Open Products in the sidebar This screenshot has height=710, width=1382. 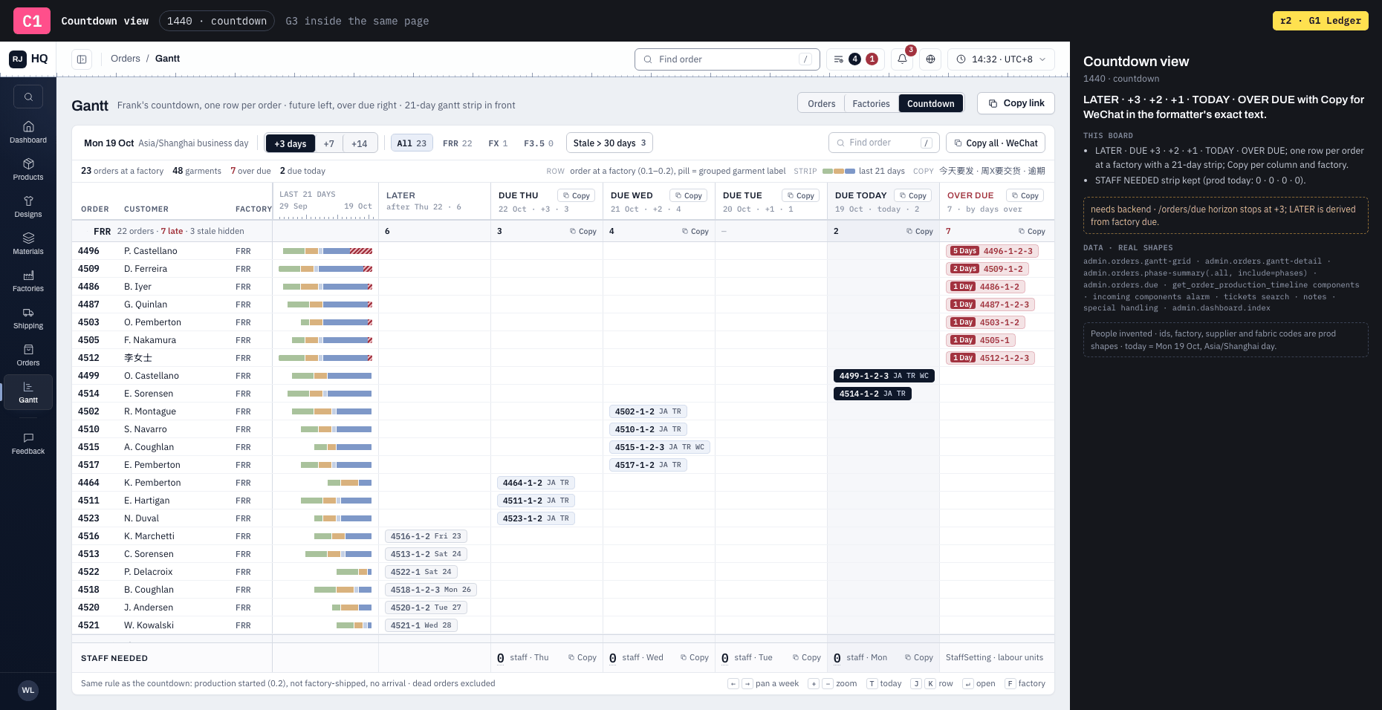click(x=28, y=169)
